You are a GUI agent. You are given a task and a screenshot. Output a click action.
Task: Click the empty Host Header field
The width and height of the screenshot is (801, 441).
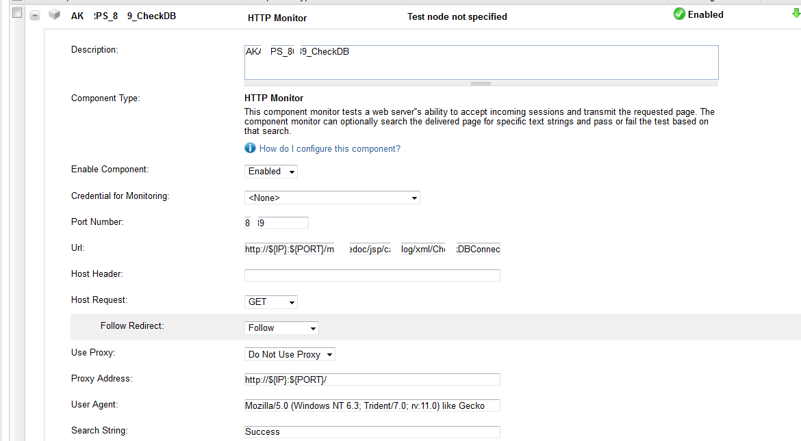(x=372, y=276)
